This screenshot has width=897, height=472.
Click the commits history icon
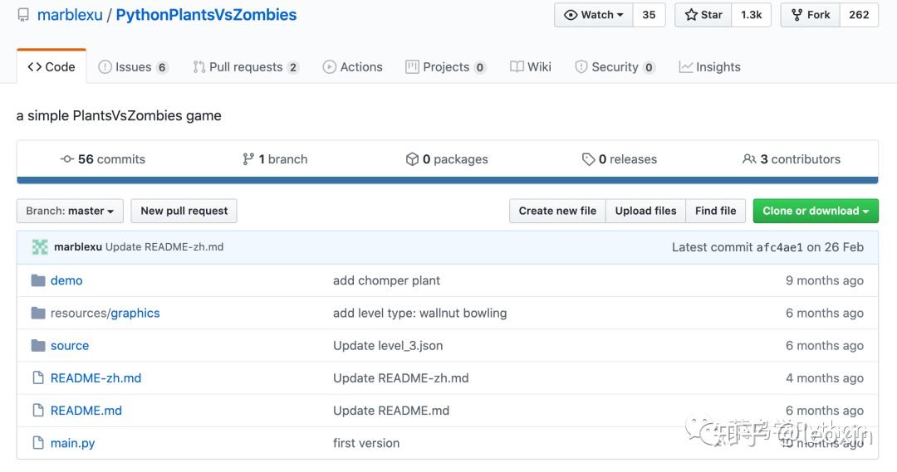pyautogui.click(x=67, y=159)
